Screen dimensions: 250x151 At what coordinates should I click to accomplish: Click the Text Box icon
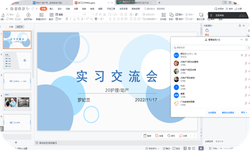[x=163, y=15]
